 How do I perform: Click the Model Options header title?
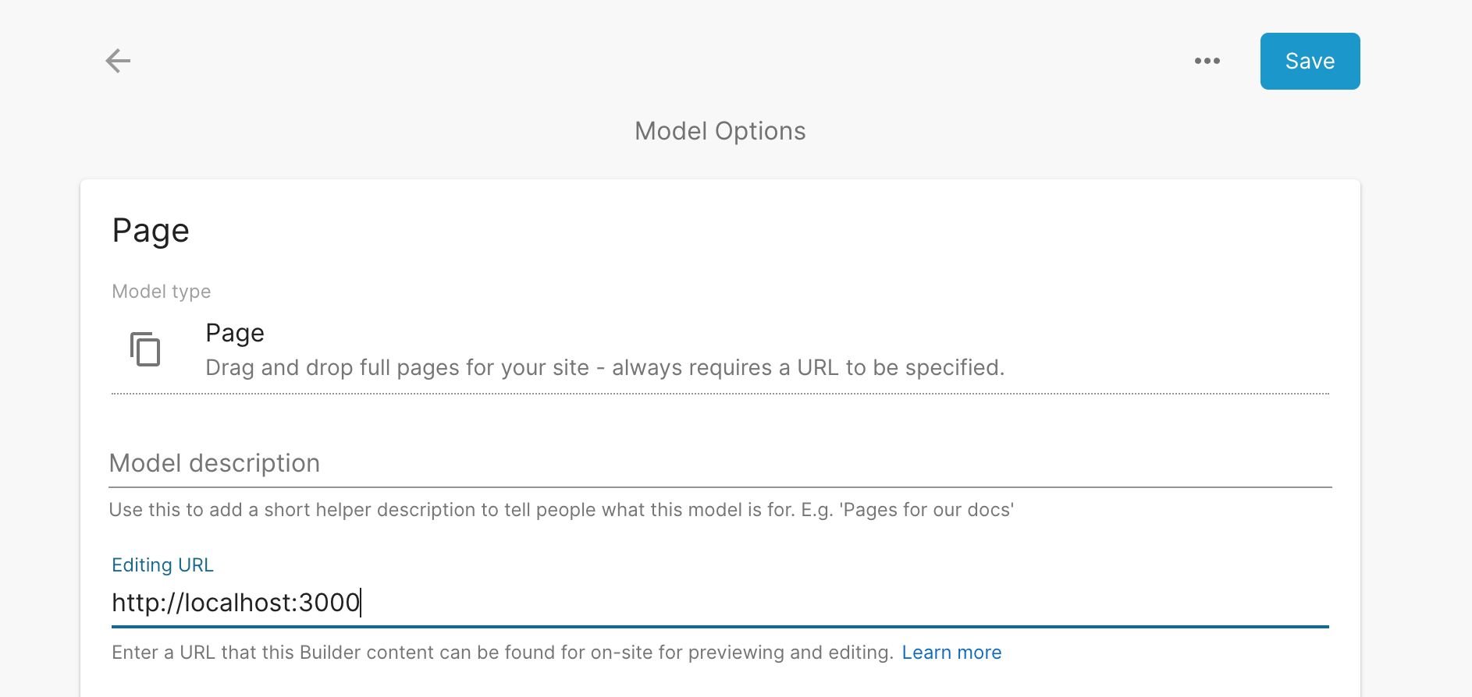[x=720, y=130]
